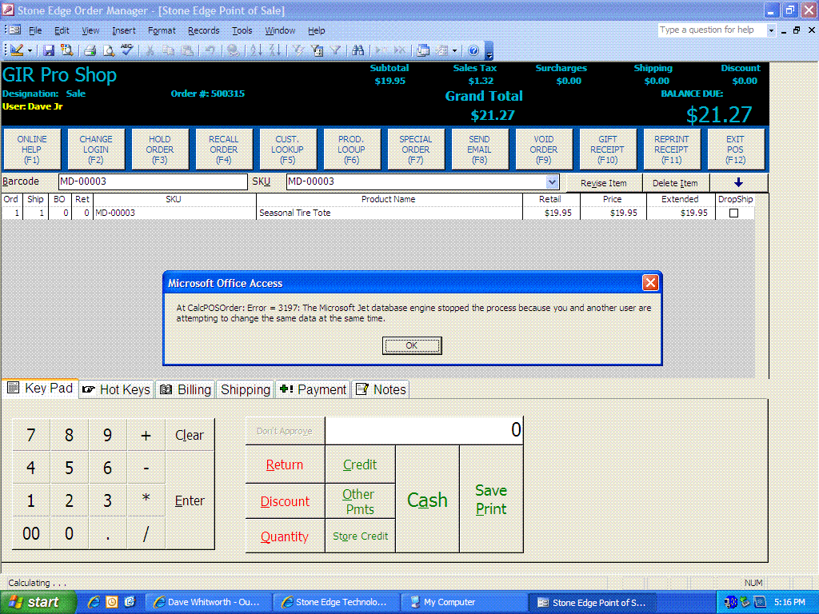819x614 pixels.
Task: Click the Save icon in the toolbar
Action: pyautogui.click(x=49, y=50)
